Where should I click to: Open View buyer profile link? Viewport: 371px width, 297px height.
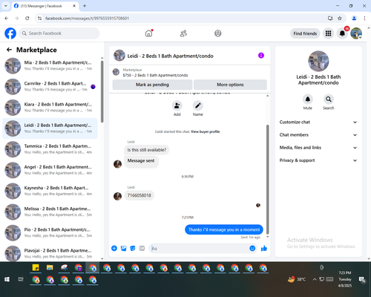(206, 131)
